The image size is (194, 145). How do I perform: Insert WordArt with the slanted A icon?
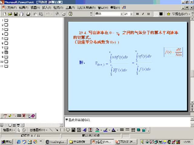pos(85,130)
